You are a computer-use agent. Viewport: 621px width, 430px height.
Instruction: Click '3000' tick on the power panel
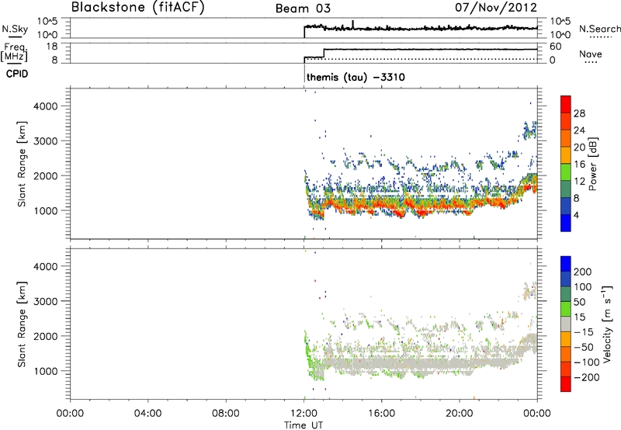(45, 141)
